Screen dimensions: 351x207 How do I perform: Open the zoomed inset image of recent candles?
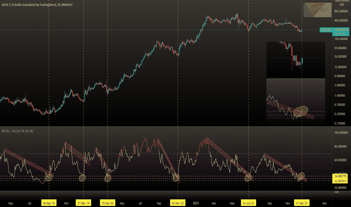296,83
